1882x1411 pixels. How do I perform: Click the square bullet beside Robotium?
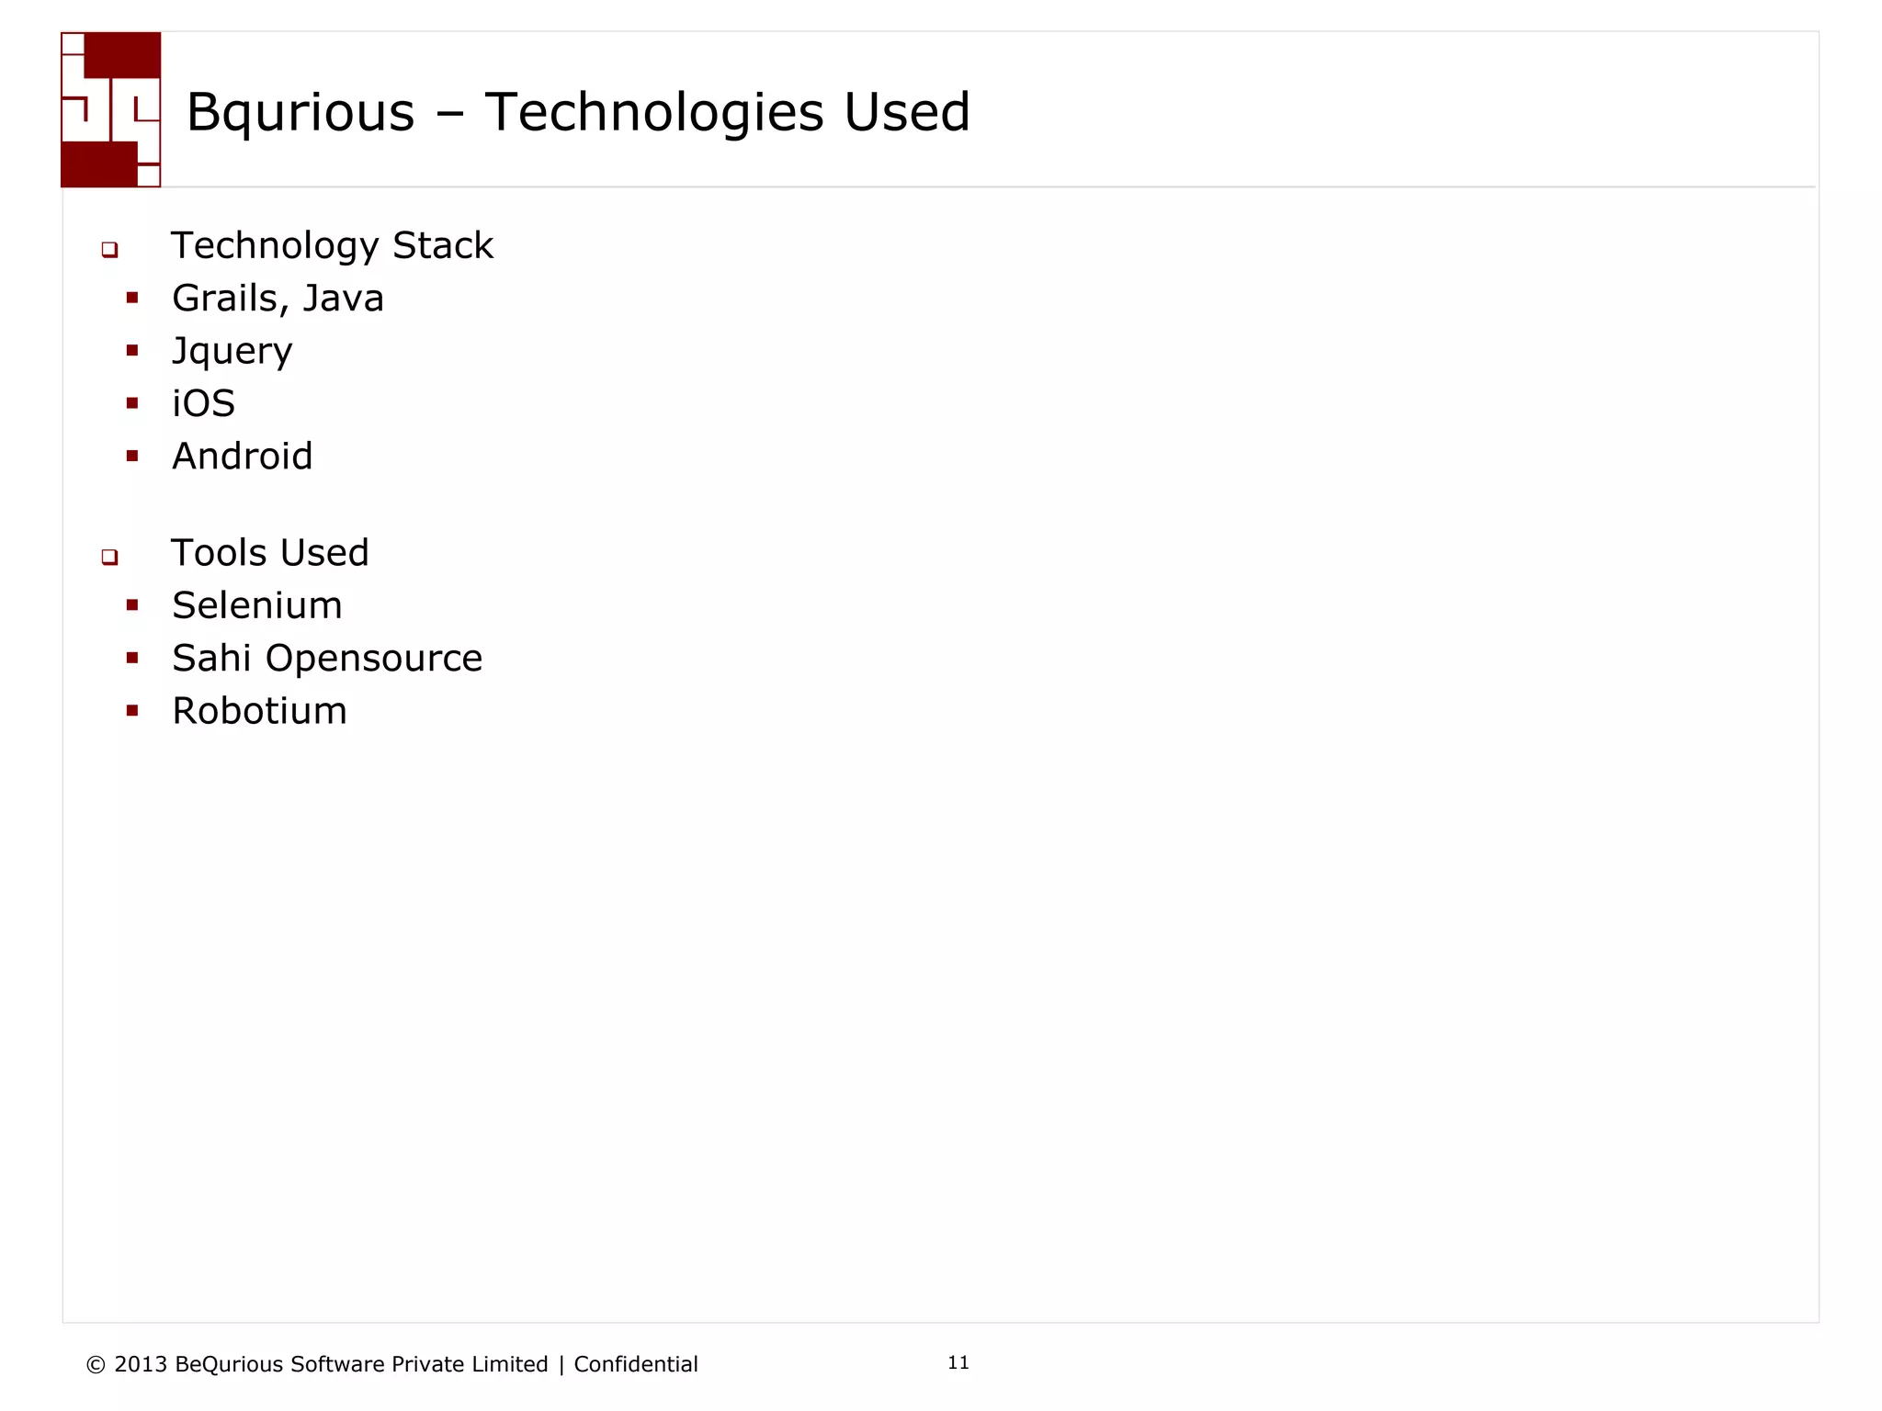pyautogui.click(x=132, y=710)
